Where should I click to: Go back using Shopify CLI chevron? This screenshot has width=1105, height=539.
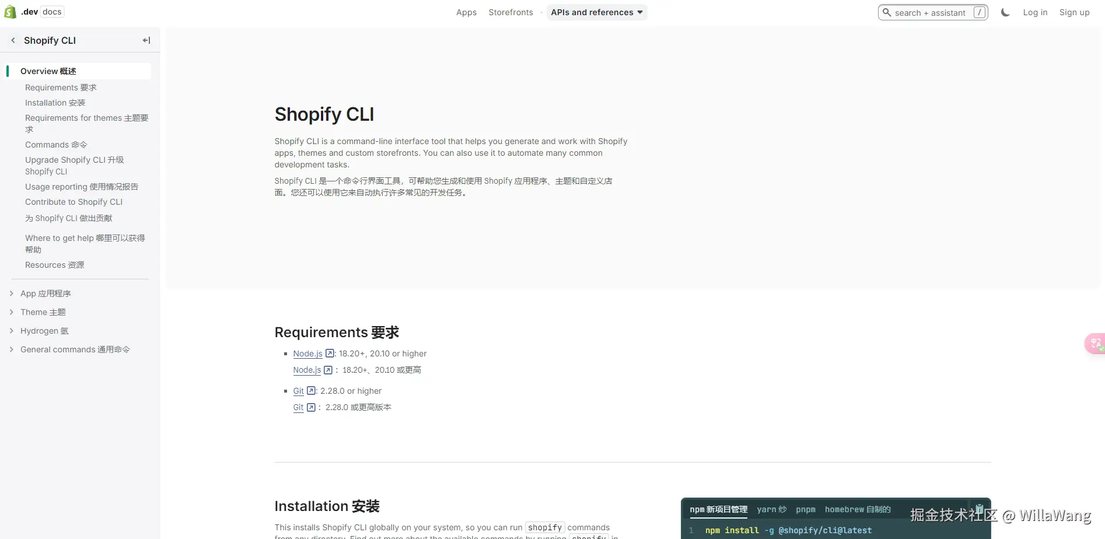pos(13,40)
